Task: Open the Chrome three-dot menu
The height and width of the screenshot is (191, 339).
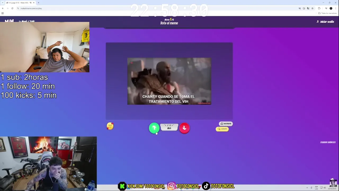Action: 336,8
